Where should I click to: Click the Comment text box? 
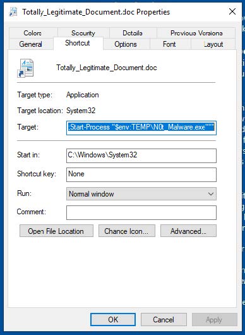tap(141, 212)
